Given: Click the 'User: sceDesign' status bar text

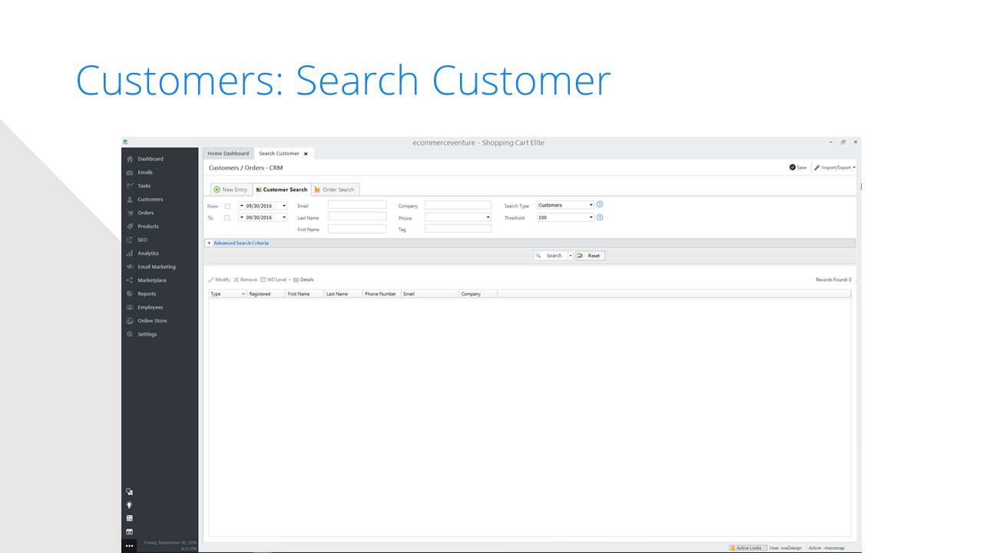Looking at the screenshot, I should [x=786, y=548].
